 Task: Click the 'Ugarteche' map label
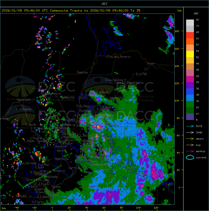click(62, 159)
